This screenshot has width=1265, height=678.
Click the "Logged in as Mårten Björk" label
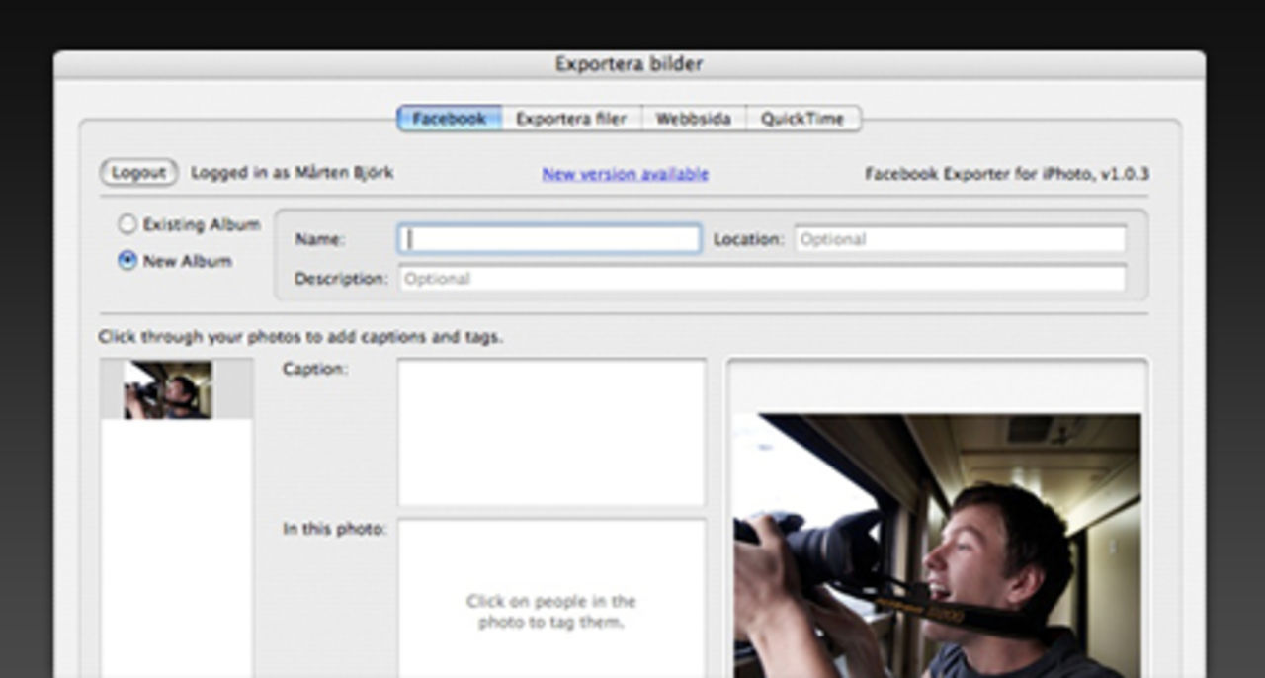[290, 171]
